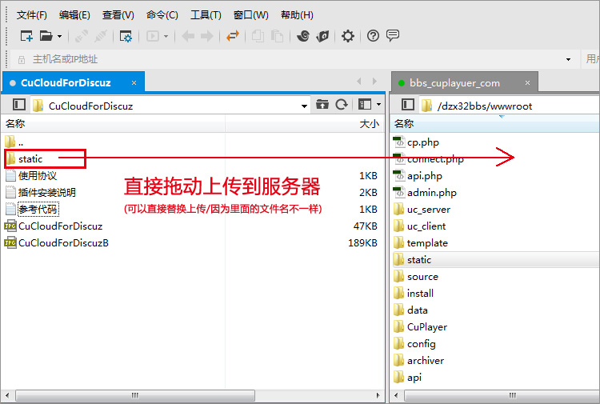
Task: Toggle the local pane tree view button
Action: 18,105
